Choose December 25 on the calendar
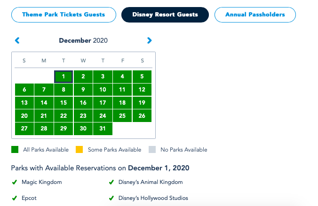318x206 pixels. pos(122,115)
